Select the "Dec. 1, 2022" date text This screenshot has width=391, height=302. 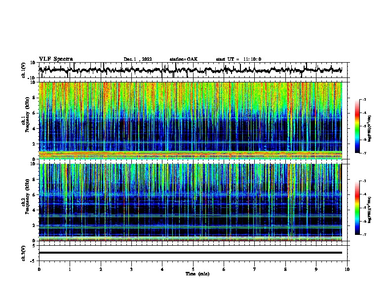click(138, 59)
